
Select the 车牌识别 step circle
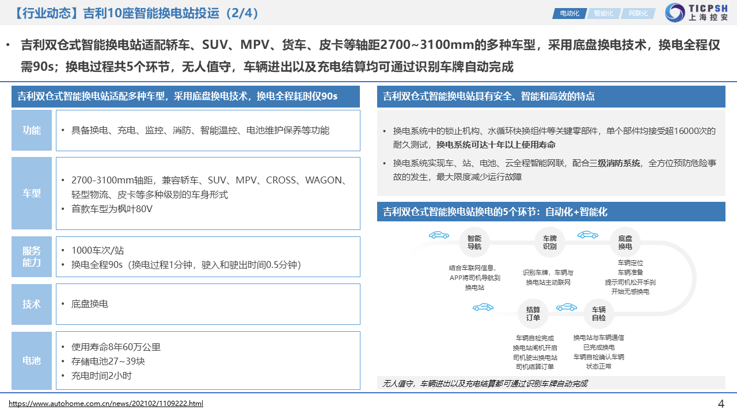click(549, 242)
